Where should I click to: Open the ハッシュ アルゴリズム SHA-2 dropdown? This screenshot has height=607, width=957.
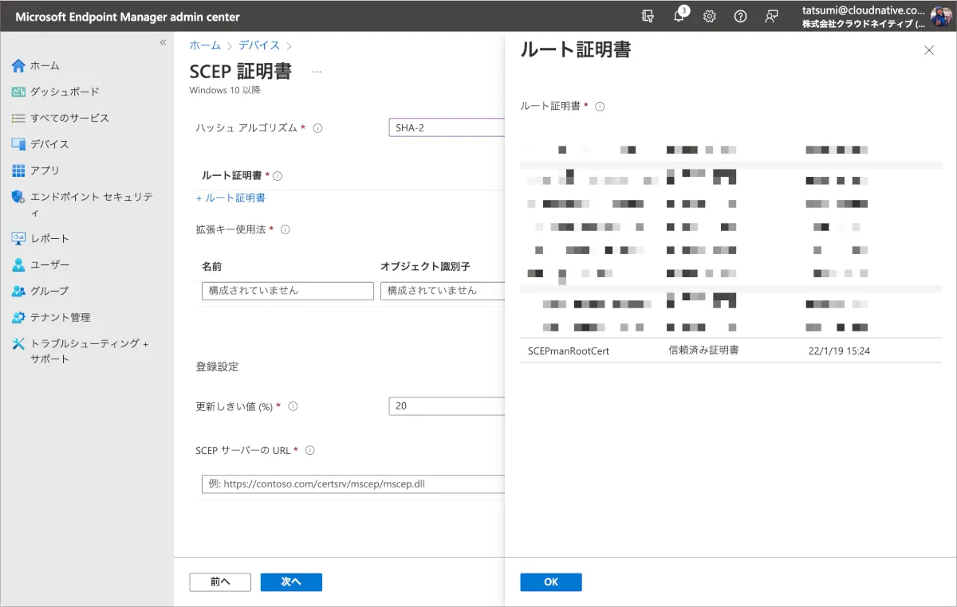pyautogui.click(x=447, y=128)
